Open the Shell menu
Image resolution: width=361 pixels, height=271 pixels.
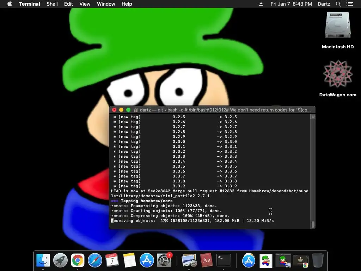tap(52, 4)
